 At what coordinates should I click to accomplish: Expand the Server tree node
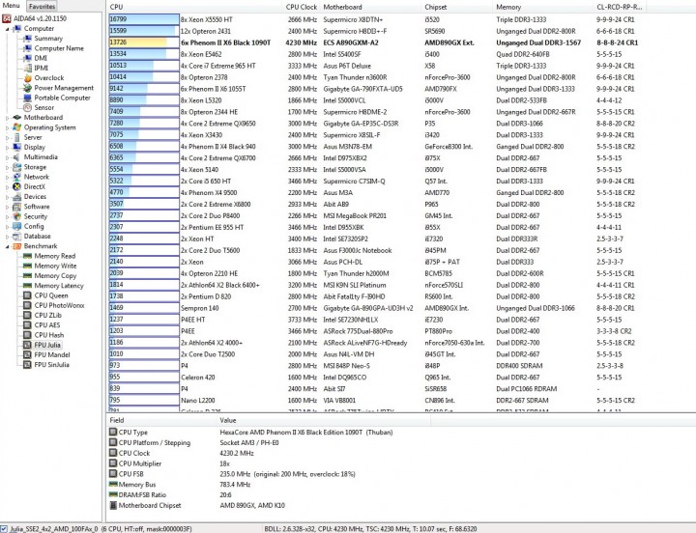click(7, 138)
